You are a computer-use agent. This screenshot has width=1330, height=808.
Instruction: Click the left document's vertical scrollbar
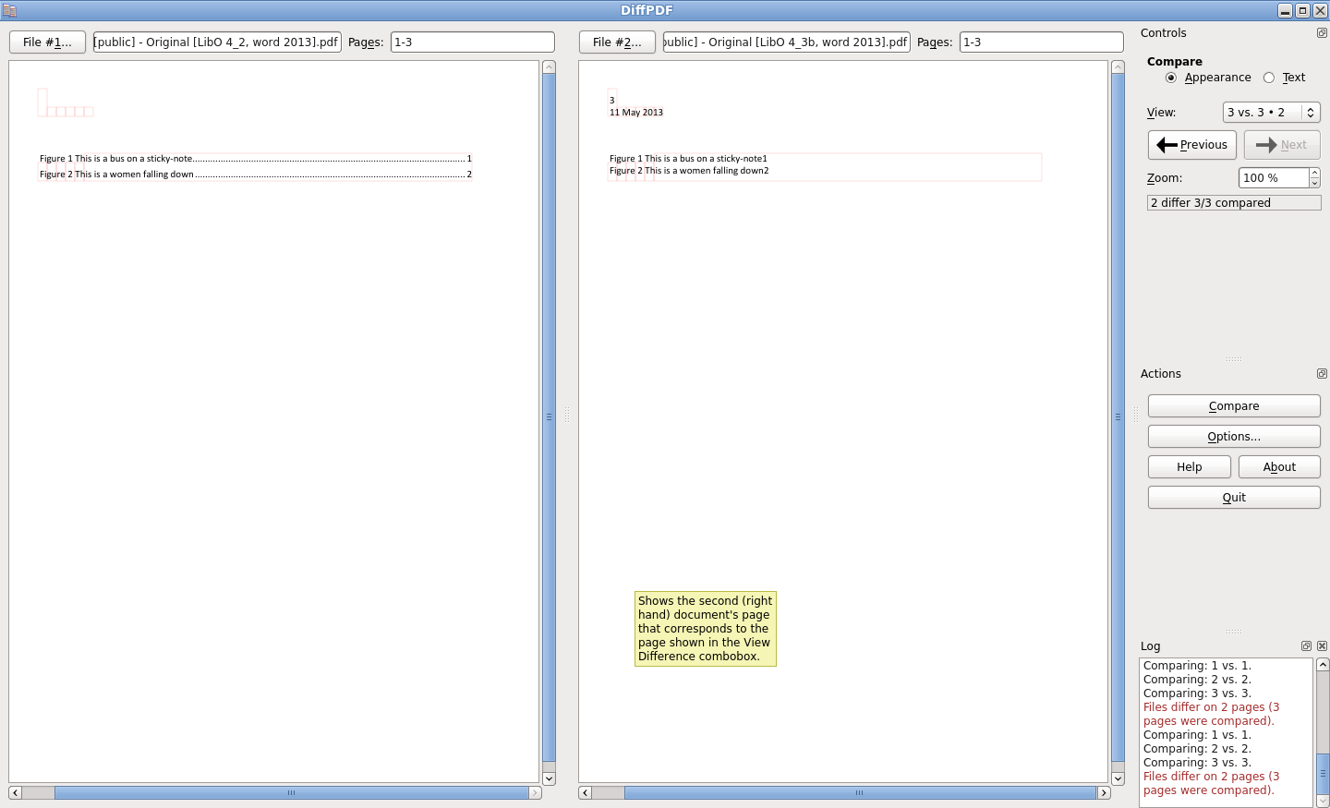point(549,416)
